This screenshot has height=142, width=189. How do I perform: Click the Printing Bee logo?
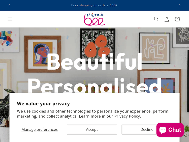pyautogui.click(x=94, y=19)
